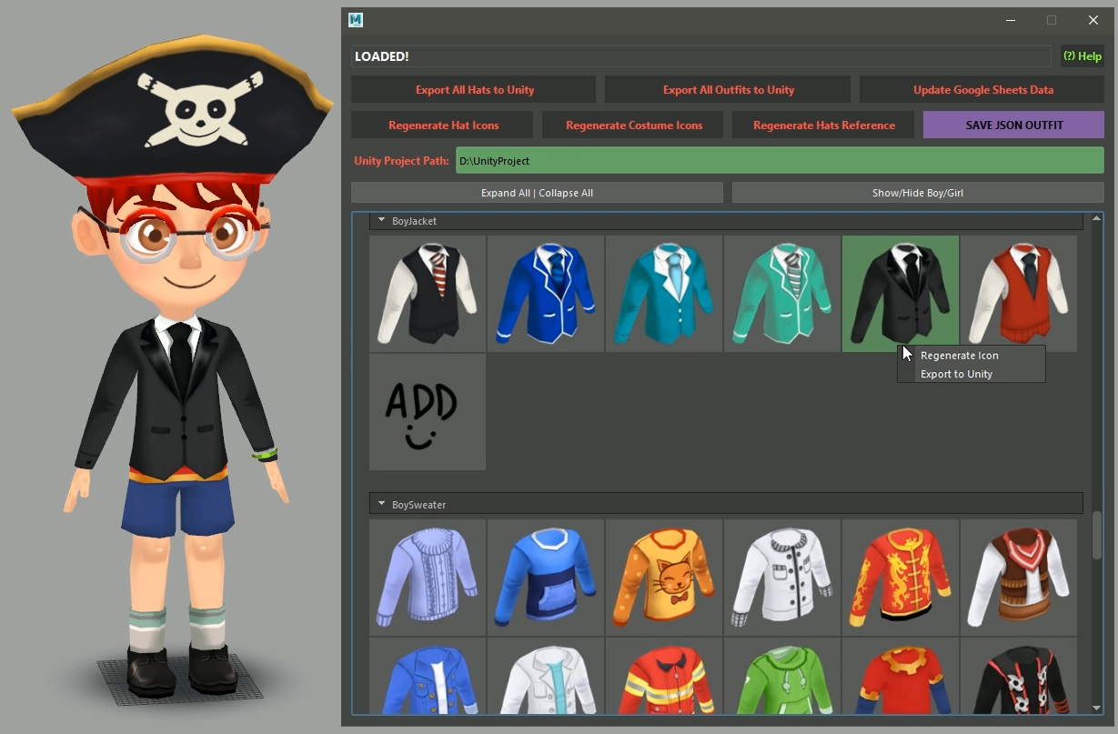Choose Export to Unity from context menu
The image size is (1118, 734).
(x=956, y=374)
